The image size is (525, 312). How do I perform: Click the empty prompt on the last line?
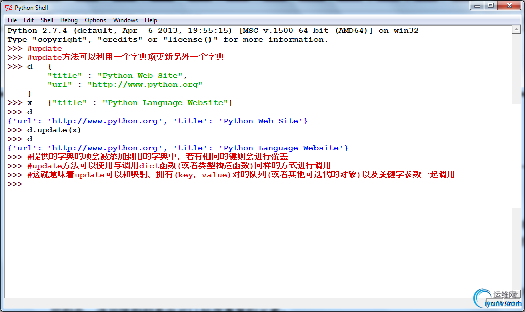(x=15, y=184)
